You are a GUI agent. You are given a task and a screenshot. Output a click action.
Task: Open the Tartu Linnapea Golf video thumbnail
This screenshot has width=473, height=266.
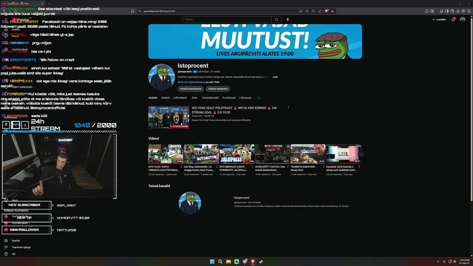coord(165,154)
